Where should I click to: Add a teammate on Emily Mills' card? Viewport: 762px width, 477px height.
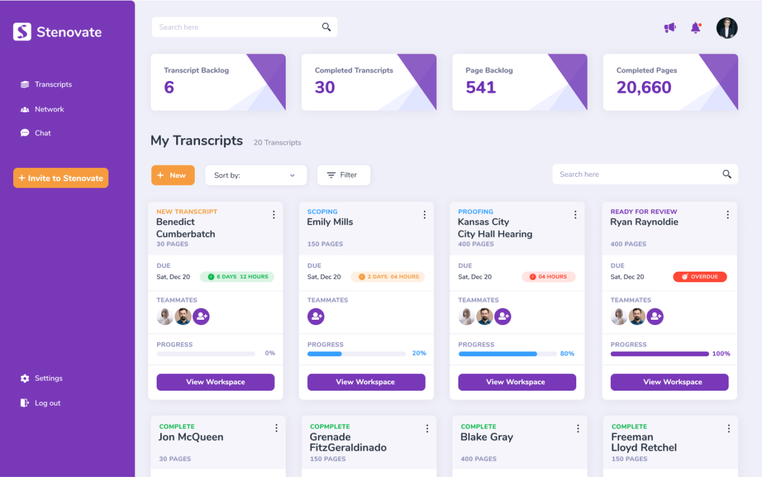316,316
